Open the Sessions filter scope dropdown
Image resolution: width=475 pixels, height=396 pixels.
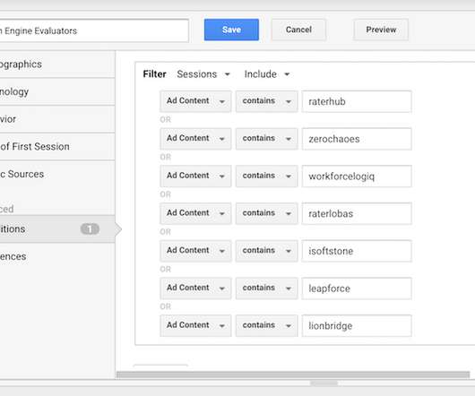(x=203, y=74)
